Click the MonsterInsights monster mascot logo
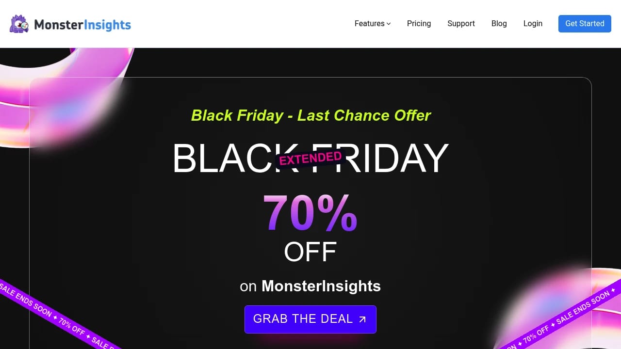Screen dimensions: 621x349 click(x=19, y=24)
